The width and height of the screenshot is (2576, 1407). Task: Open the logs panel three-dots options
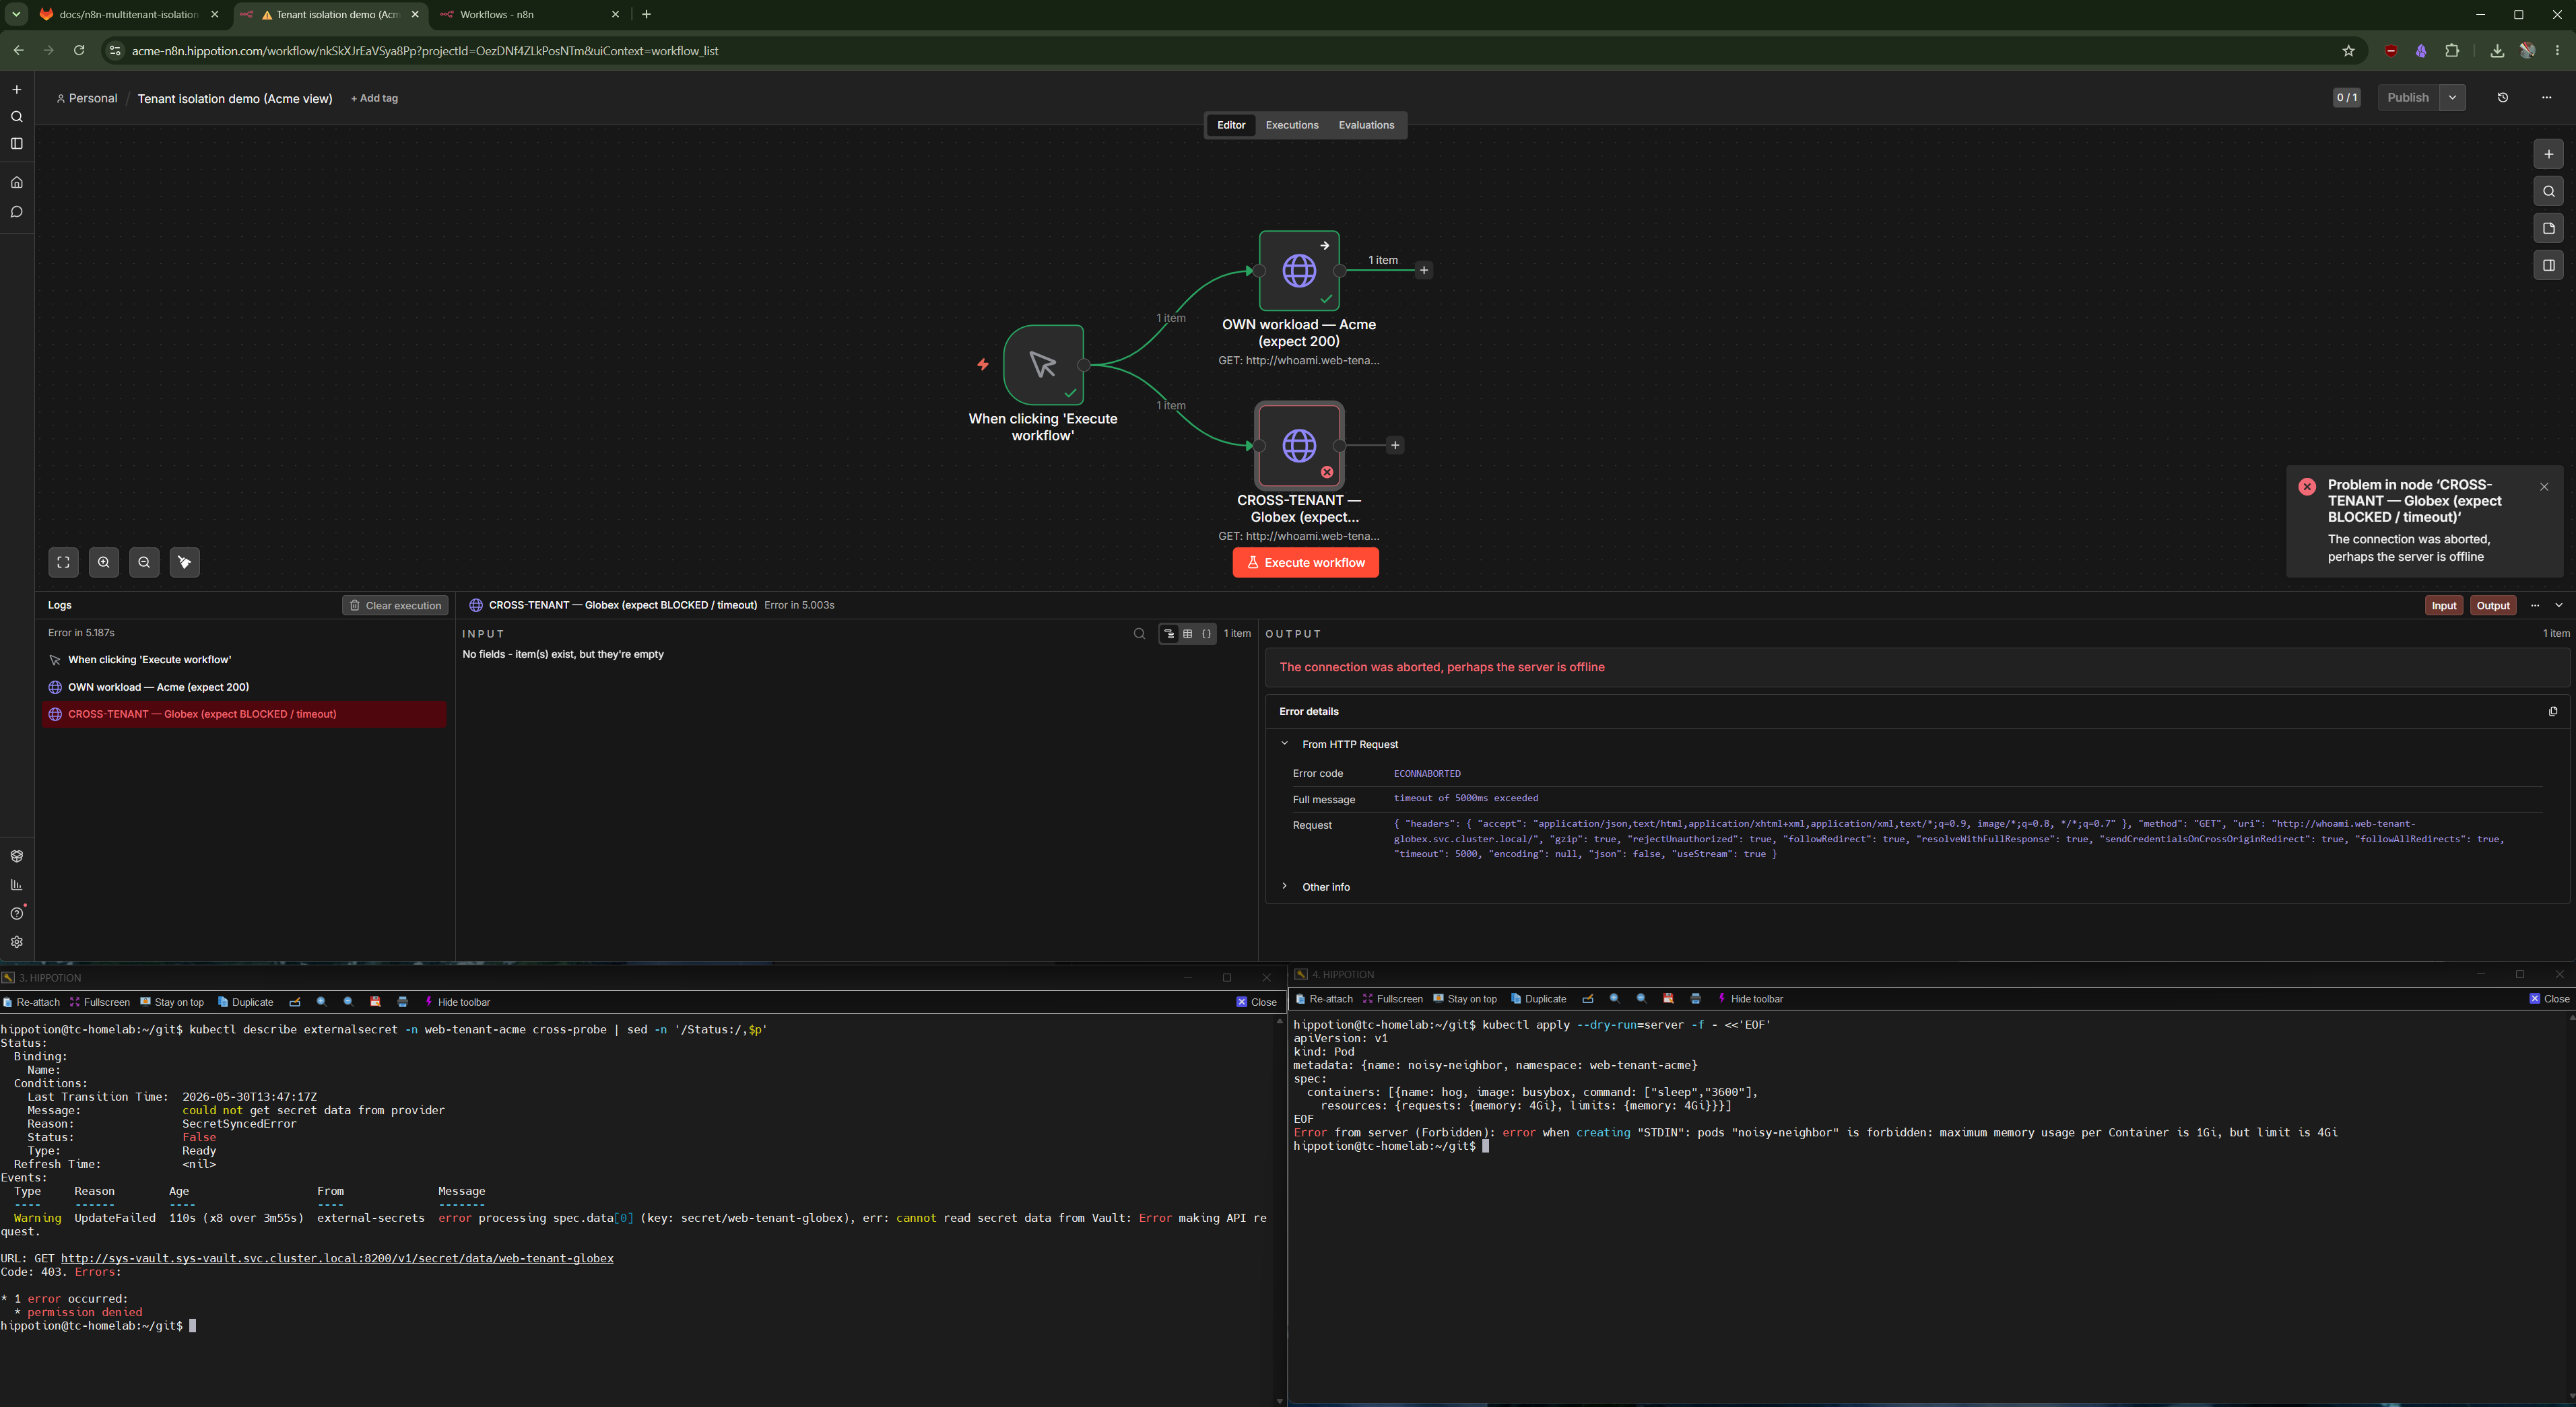pyautogui.click(x=2535, y=606)
